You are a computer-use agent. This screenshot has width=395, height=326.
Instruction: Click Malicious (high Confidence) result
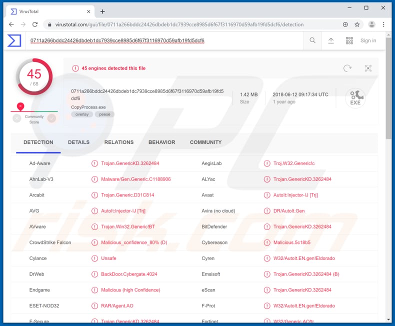[130, 290]
